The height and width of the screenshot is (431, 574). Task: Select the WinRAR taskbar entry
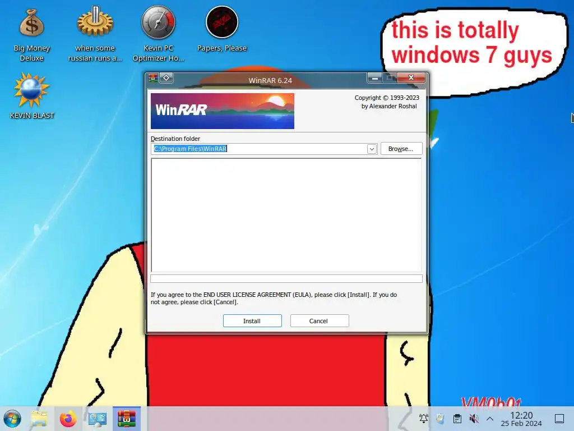[127, 419]
